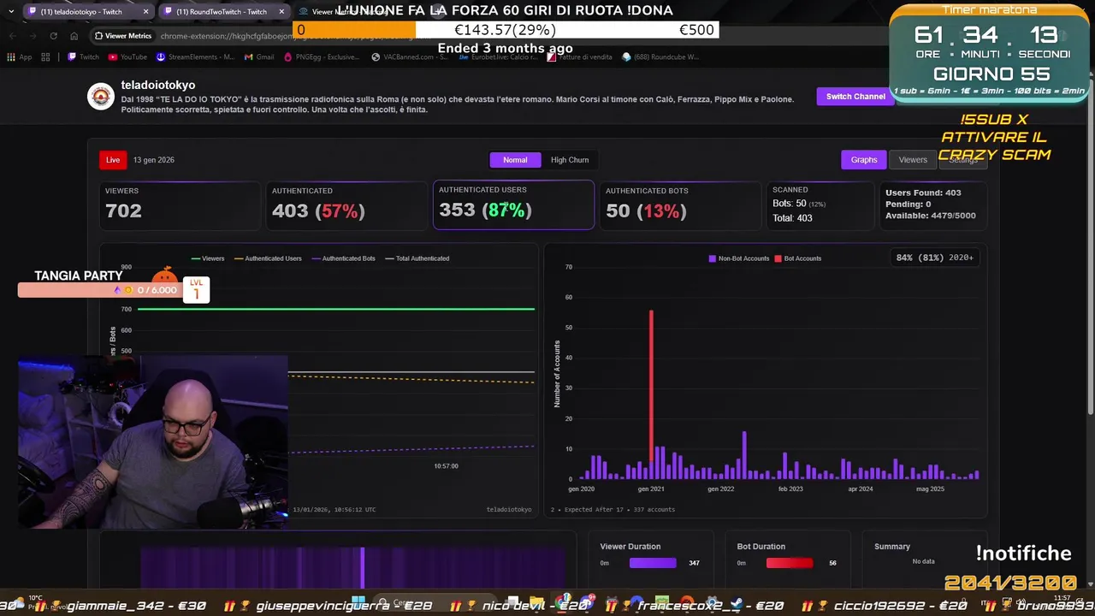Open the Apps bookmarks shortcut

20,57
